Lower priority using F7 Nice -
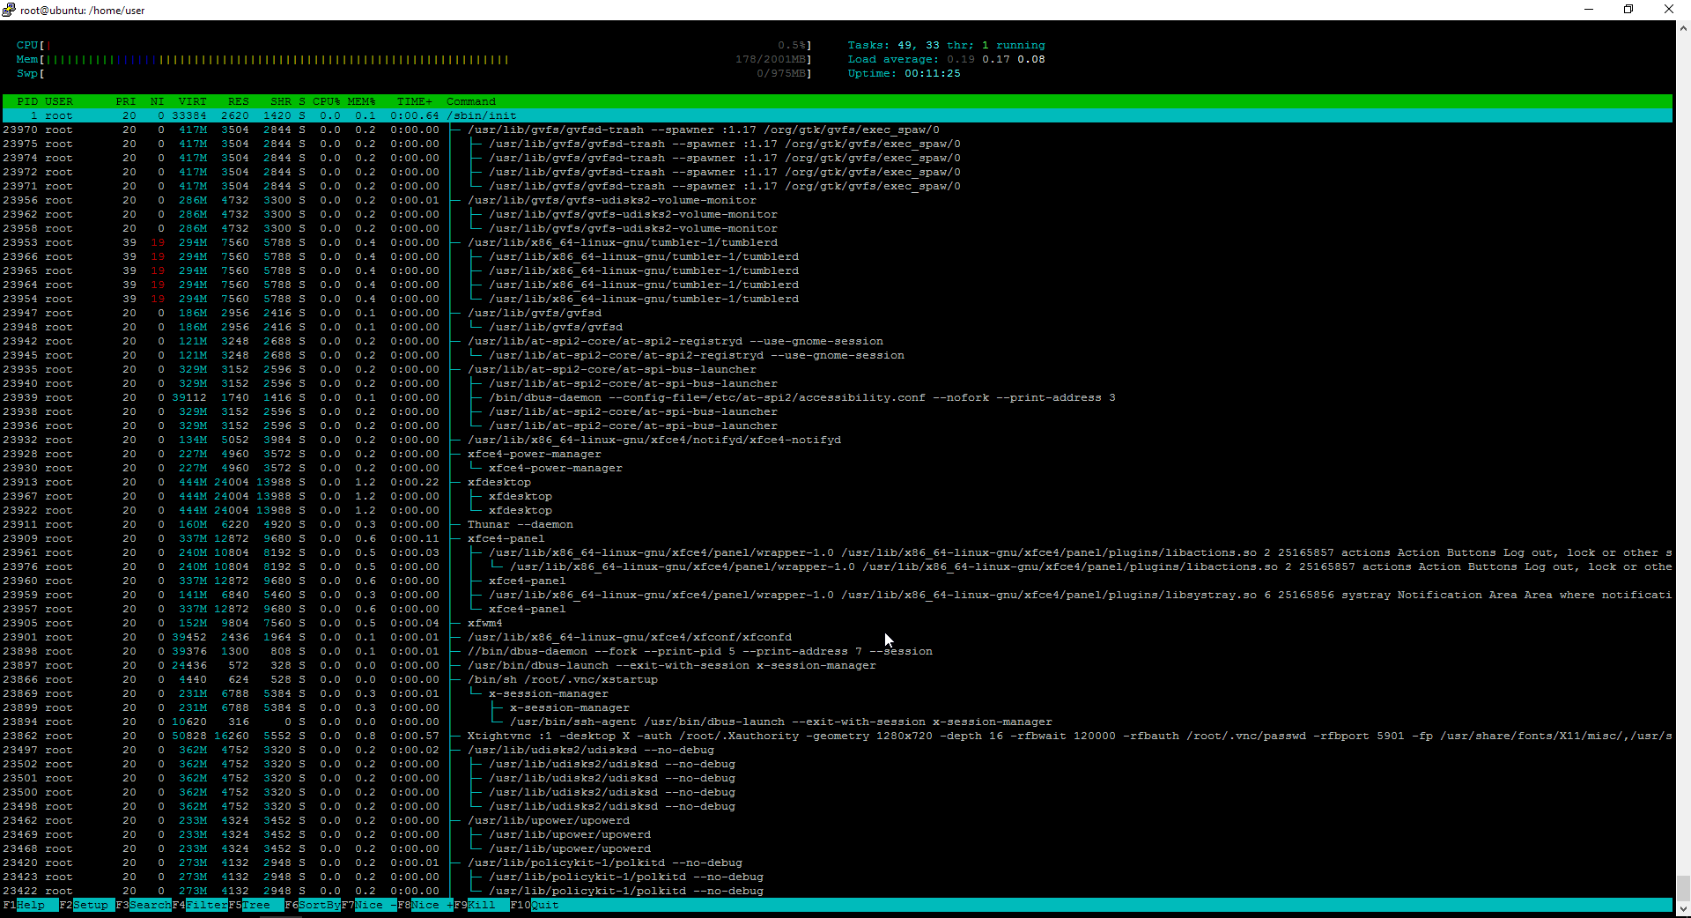 click(368, 905)
